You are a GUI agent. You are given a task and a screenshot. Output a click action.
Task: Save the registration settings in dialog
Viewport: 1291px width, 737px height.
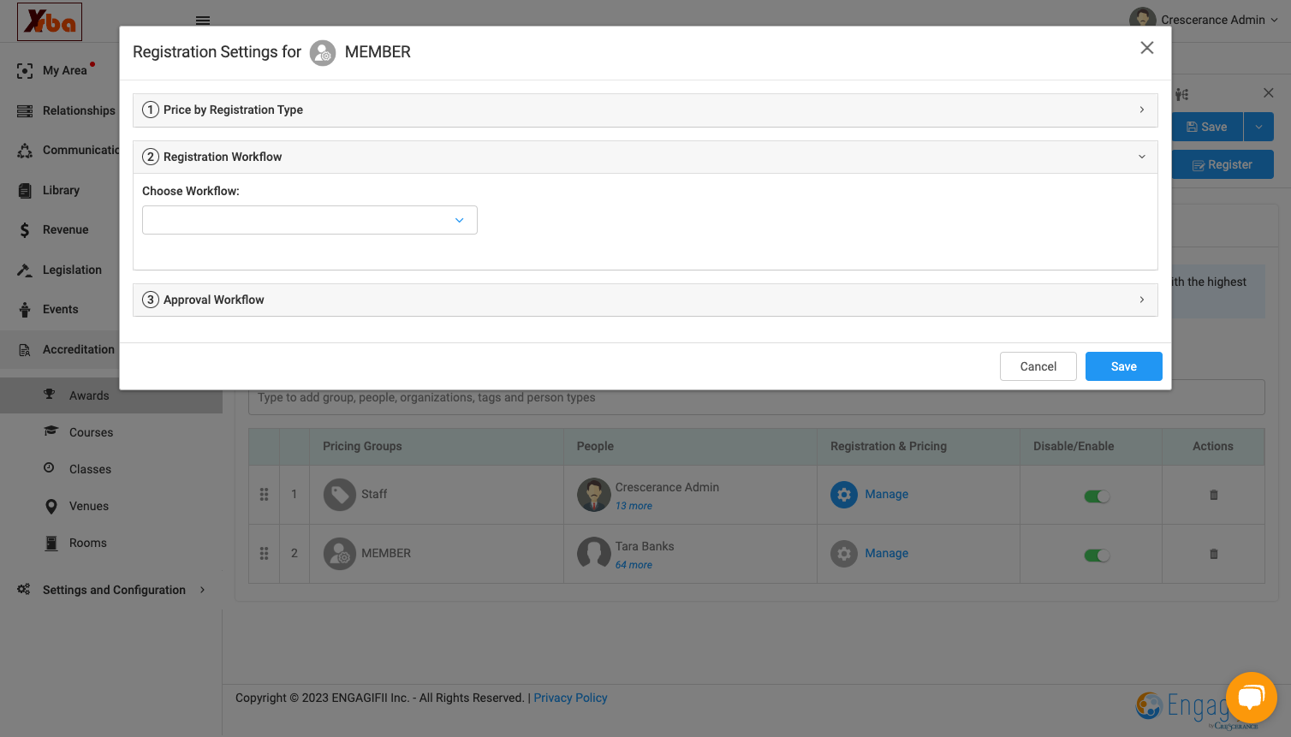(1124, 366)
